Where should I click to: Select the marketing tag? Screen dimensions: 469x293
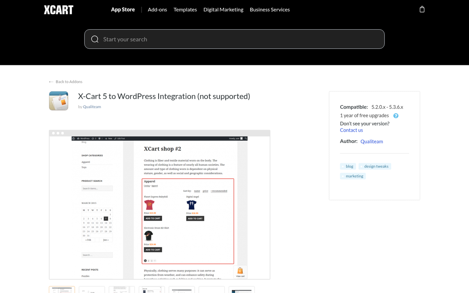coord(354,176)
